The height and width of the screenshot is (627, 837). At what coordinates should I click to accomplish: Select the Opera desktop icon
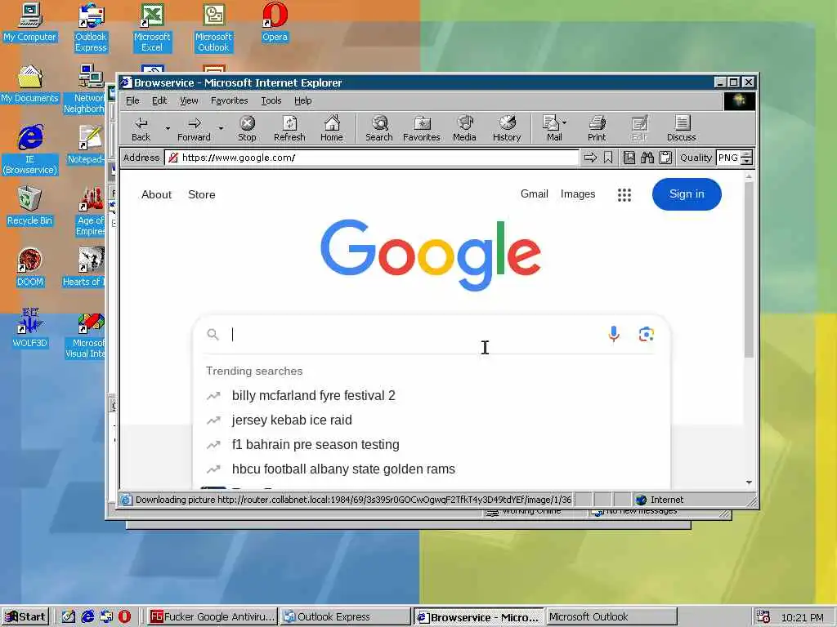coord(275,22)
